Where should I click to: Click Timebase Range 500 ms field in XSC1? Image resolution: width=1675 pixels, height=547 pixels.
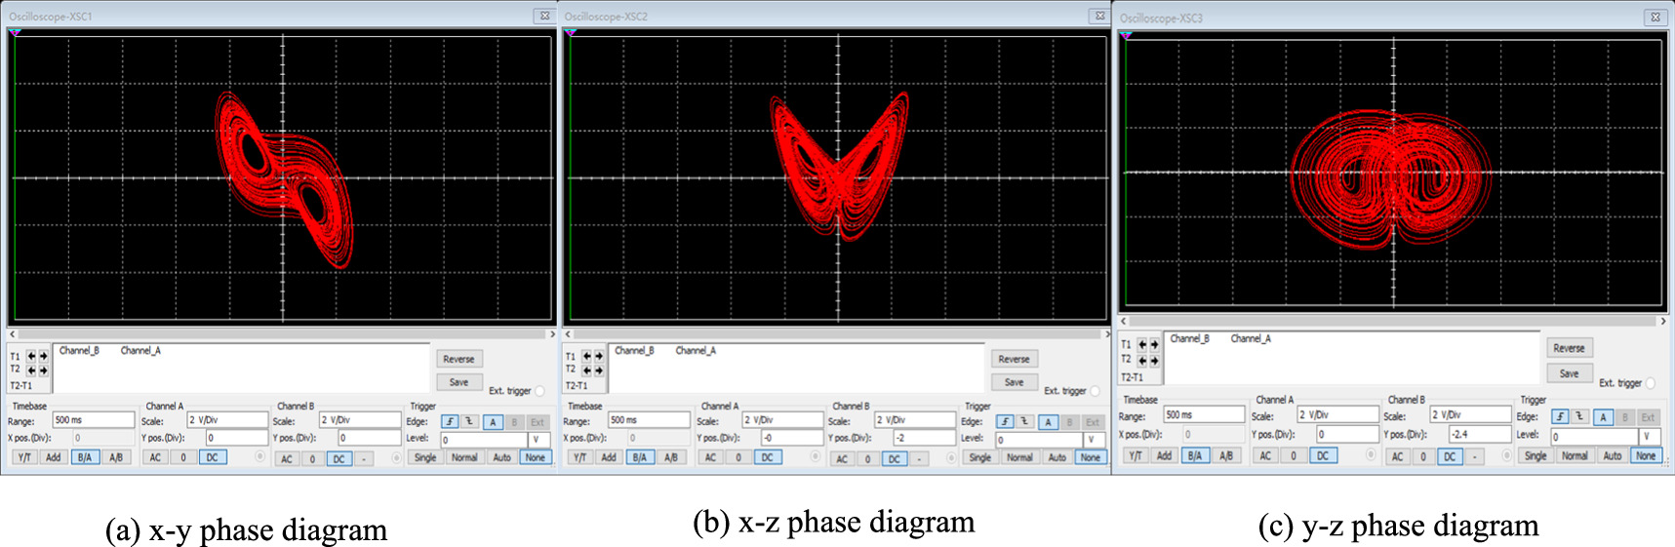click(94, 420)
